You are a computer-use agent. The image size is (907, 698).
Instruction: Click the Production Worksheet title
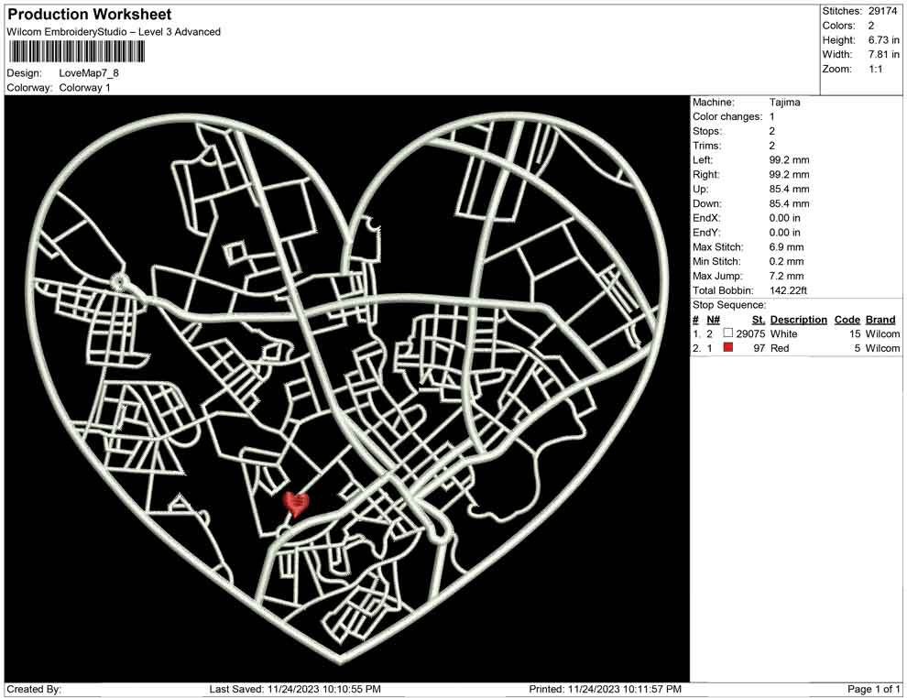tap(88, 15)
